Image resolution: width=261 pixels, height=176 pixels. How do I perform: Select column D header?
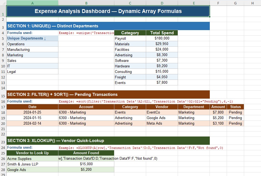point(162,3)
